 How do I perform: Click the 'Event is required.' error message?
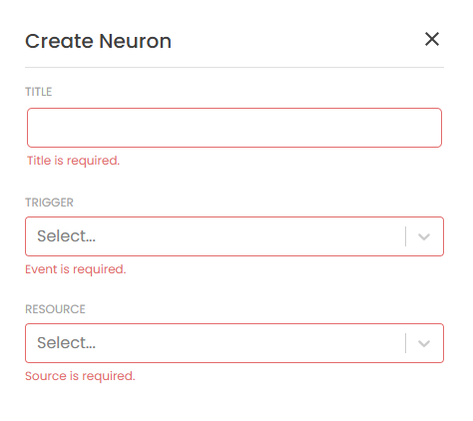76,269
